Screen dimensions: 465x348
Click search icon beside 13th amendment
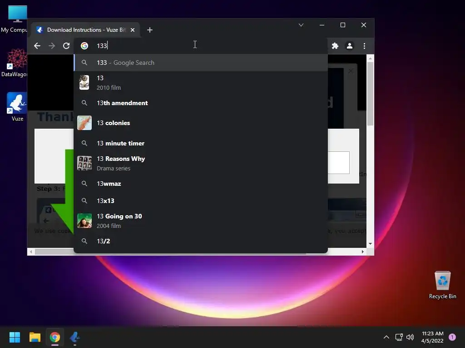pyautogui.click(x=84, y=103)
